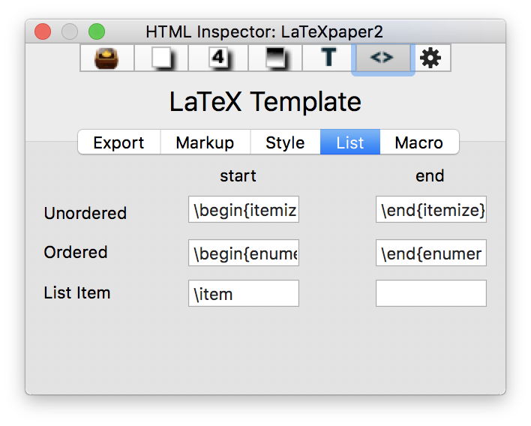Image resolution: width=531 pixels, height=426 pixels.
Task: Focus the Ordered start field
Action: [x=244, y=253]
